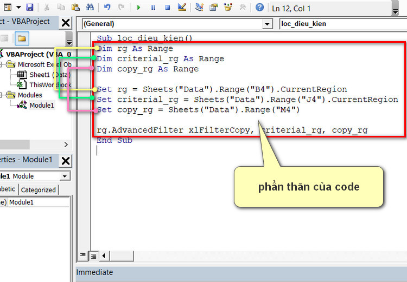
Task: Switch to Full Module View button
Action: 93,256
